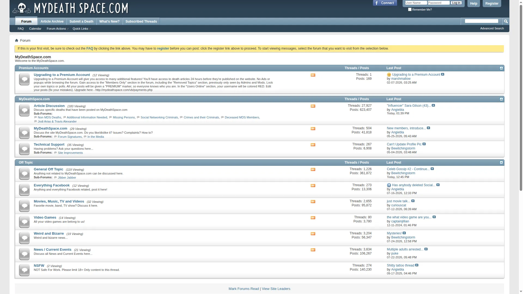Open the Forum Actions dropdown
This screenshot has height=294, width=523.
57,29
